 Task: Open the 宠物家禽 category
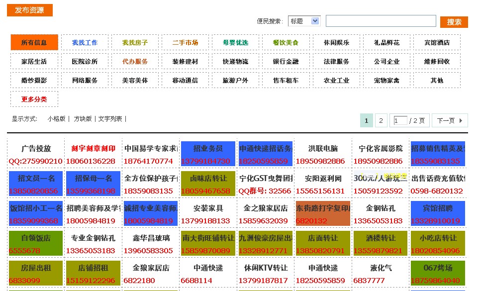click(386, 81)
